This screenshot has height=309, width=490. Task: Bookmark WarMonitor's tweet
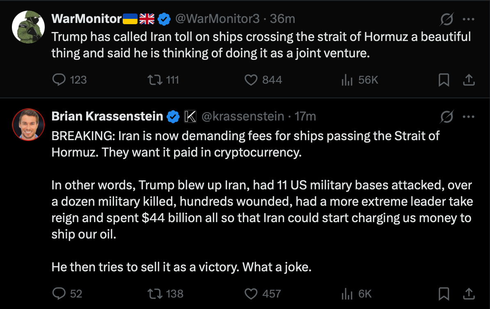point(444,80)
